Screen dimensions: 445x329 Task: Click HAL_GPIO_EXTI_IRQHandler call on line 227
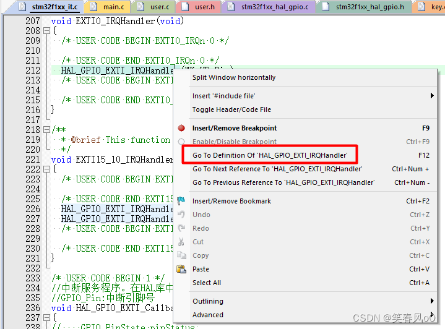(x=117, y=219)
